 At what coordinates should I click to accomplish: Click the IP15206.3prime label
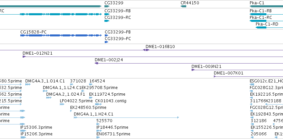click(x=36, y=134)
